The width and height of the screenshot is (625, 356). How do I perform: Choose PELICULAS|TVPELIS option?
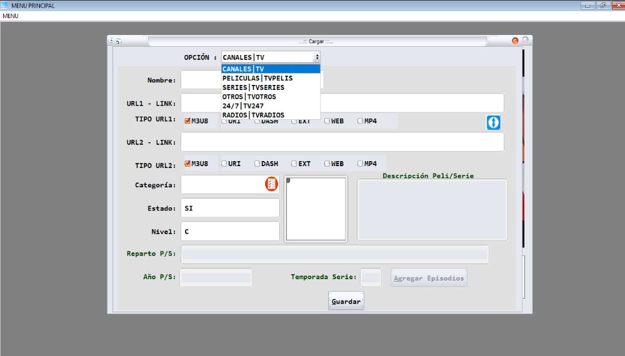point(271,78)
